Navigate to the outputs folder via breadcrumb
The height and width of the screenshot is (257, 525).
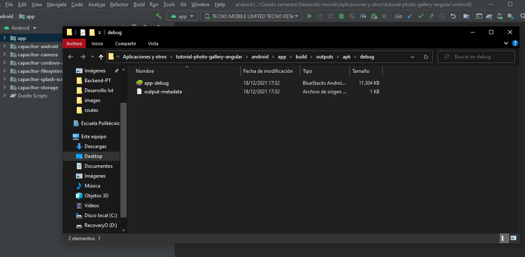[x=325, y=57]
